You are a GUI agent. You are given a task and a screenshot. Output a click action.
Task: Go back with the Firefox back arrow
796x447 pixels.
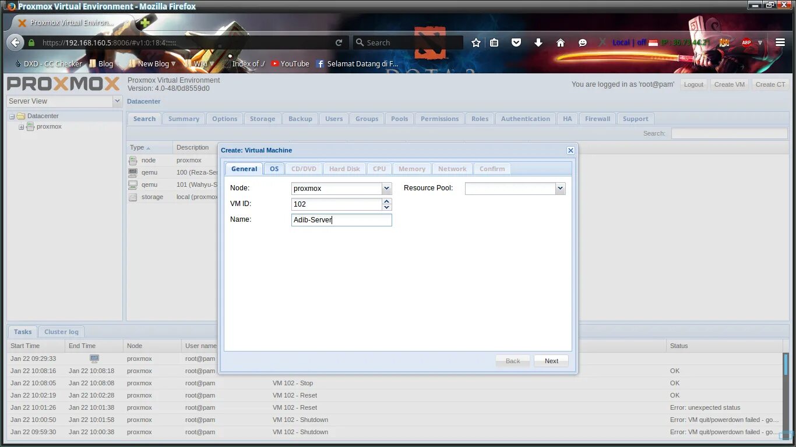[x=15, y=42]
